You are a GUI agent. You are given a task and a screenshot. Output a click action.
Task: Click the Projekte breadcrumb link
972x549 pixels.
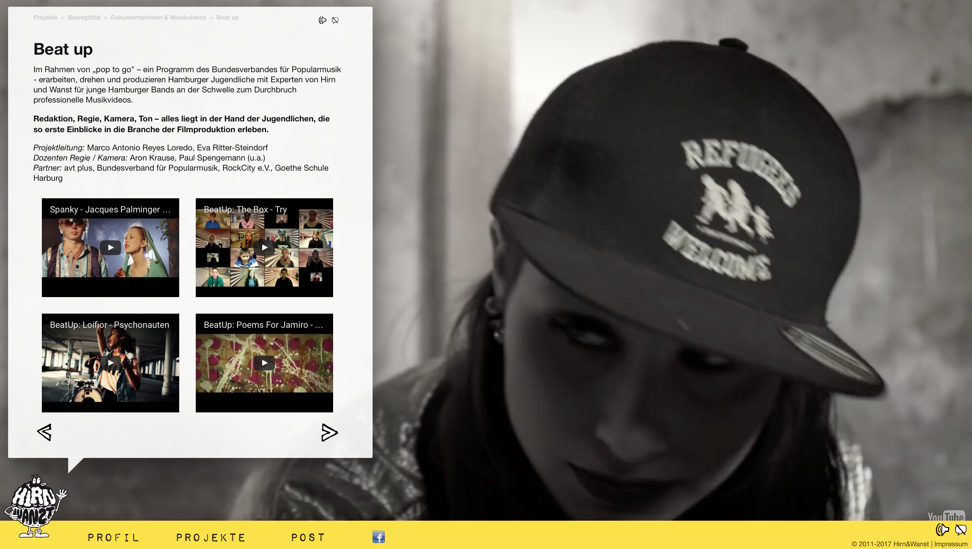[x=45, y=17]
